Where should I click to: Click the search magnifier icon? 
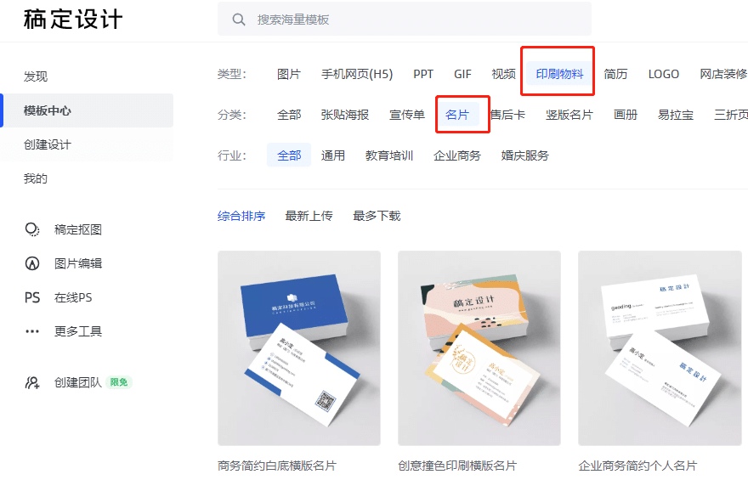tap(239, 20)
